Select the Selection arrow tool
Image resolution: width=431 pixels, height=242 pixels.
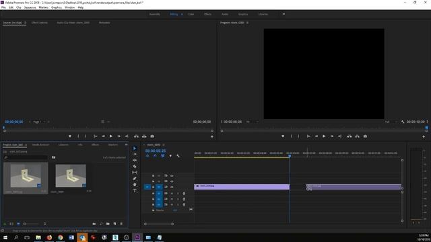point(135,148)
